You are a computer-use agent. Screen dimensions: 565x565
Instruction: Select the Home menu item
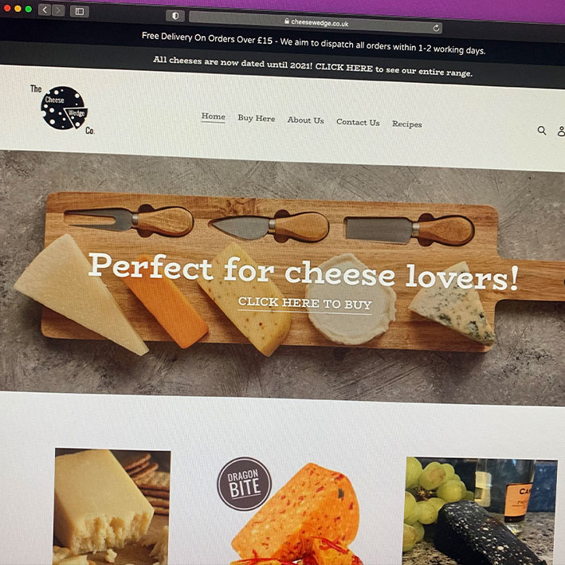(214, 116)
